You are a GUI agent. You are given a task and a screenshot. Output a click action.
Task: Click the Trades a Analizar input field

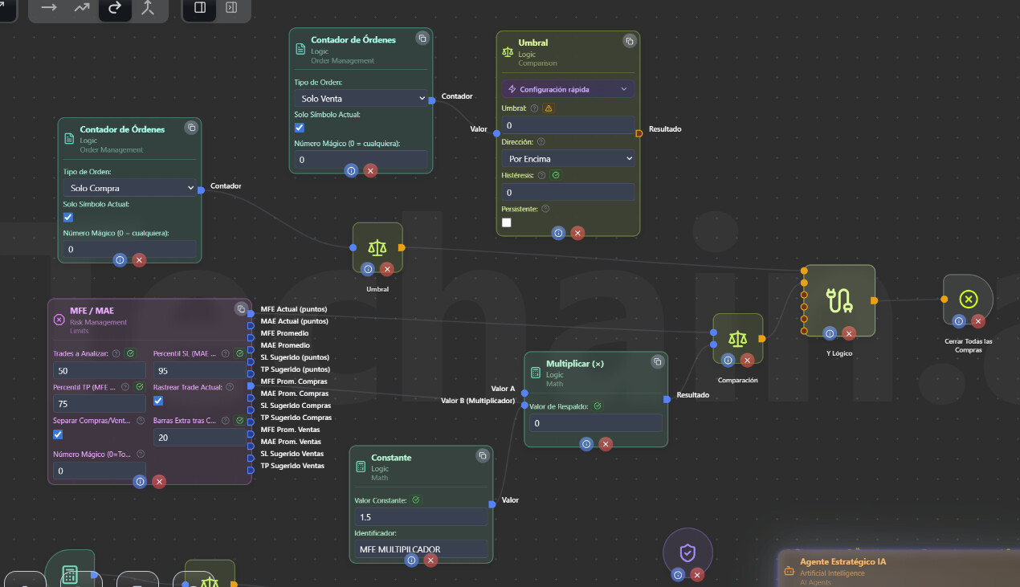99,371
